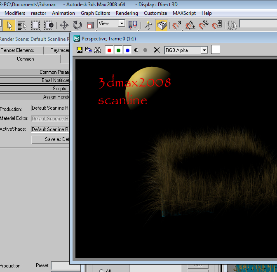The height and width of the screenshot is (272, 277).
Task: Toggle Select and Manipulate tool
Action: pyautogui.click(x=148, y=25)
